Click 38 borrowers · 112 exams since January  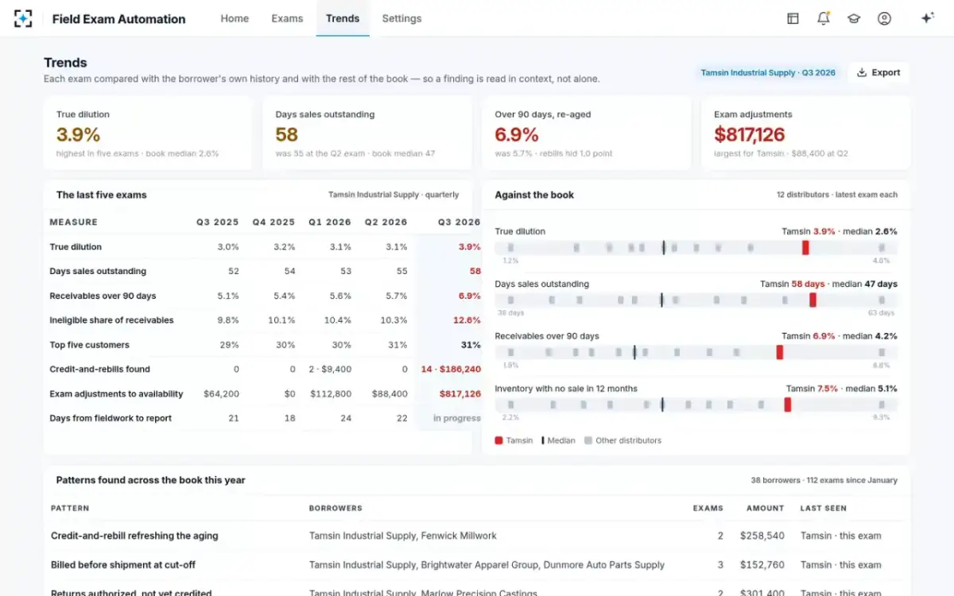coord(824,481)
